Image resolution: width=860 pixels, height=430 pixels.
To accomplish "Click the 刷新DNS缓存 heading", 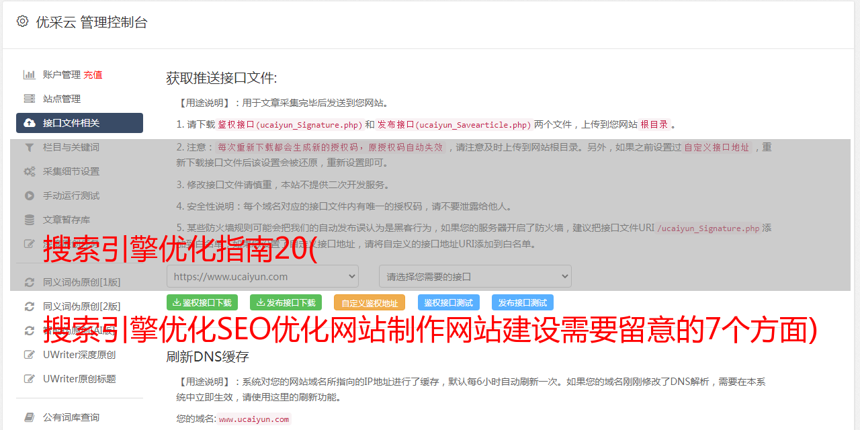I will point(208,356).
